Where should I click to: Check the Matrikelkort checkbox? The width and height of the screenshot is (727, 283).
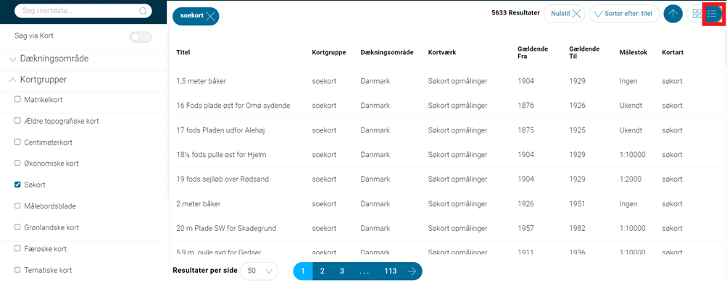point(17,99)
